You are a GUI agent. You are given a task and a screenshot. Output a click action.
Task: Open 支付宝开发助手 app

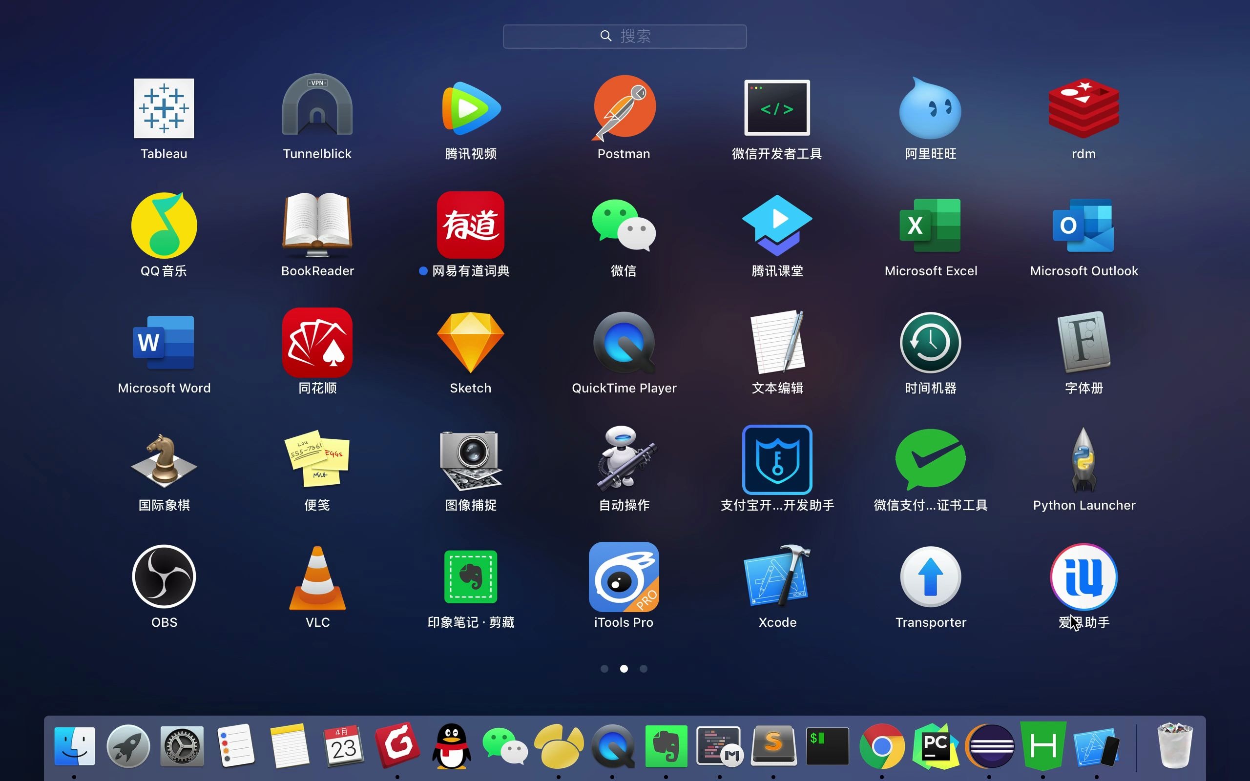pos(777,460)
